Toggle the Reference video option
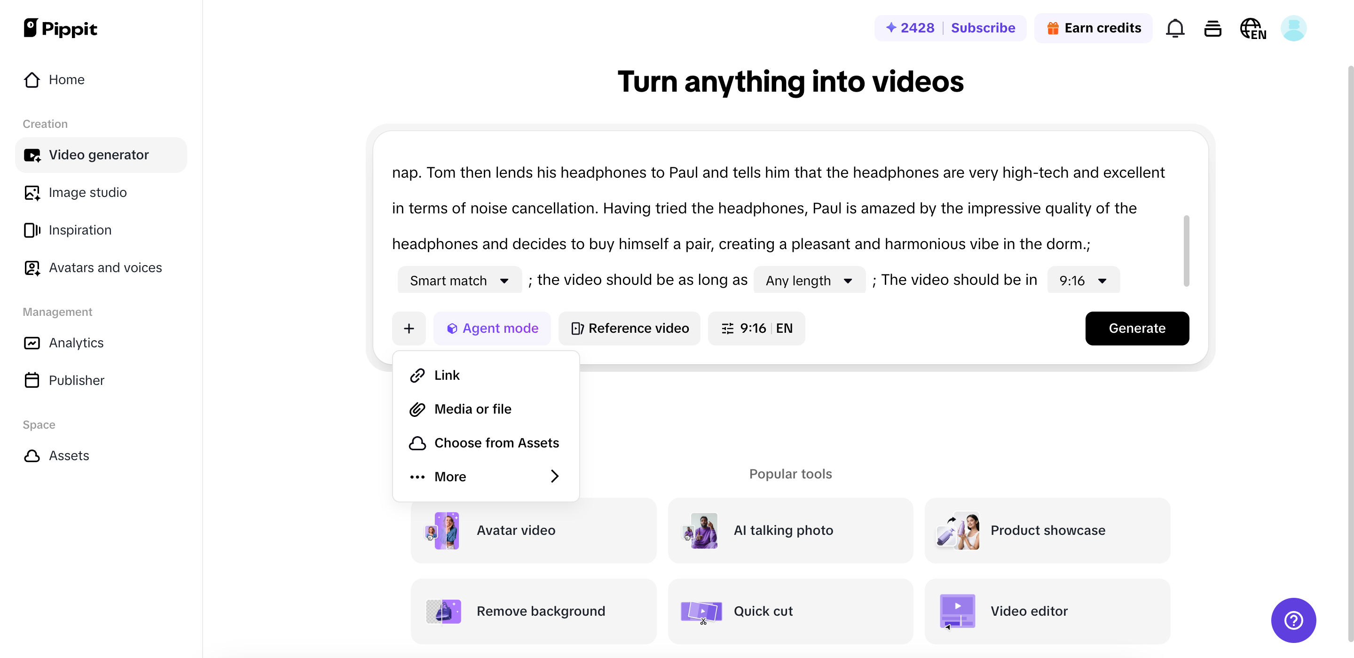The image size is (1354, 658). (x=630, y=329)
